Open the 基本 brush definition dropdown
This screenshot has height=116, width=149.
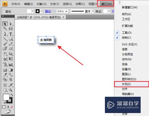(x=93, y=11)
